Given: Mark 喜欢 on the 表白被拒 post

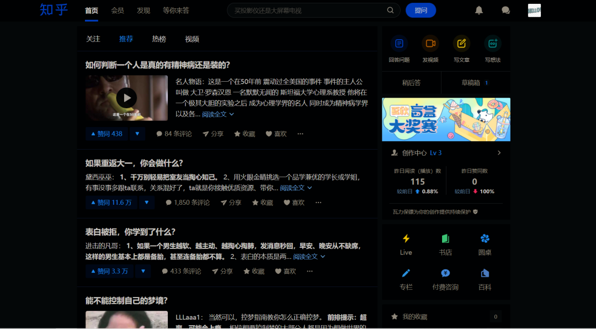Looking at the screenshot, I should (x=285, y=271).
